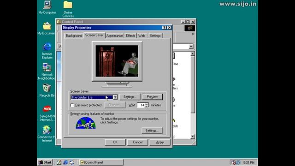295x166 pixels.
Task: Click the 5:31 PM taskbar clock
Action: pos(249,162)
